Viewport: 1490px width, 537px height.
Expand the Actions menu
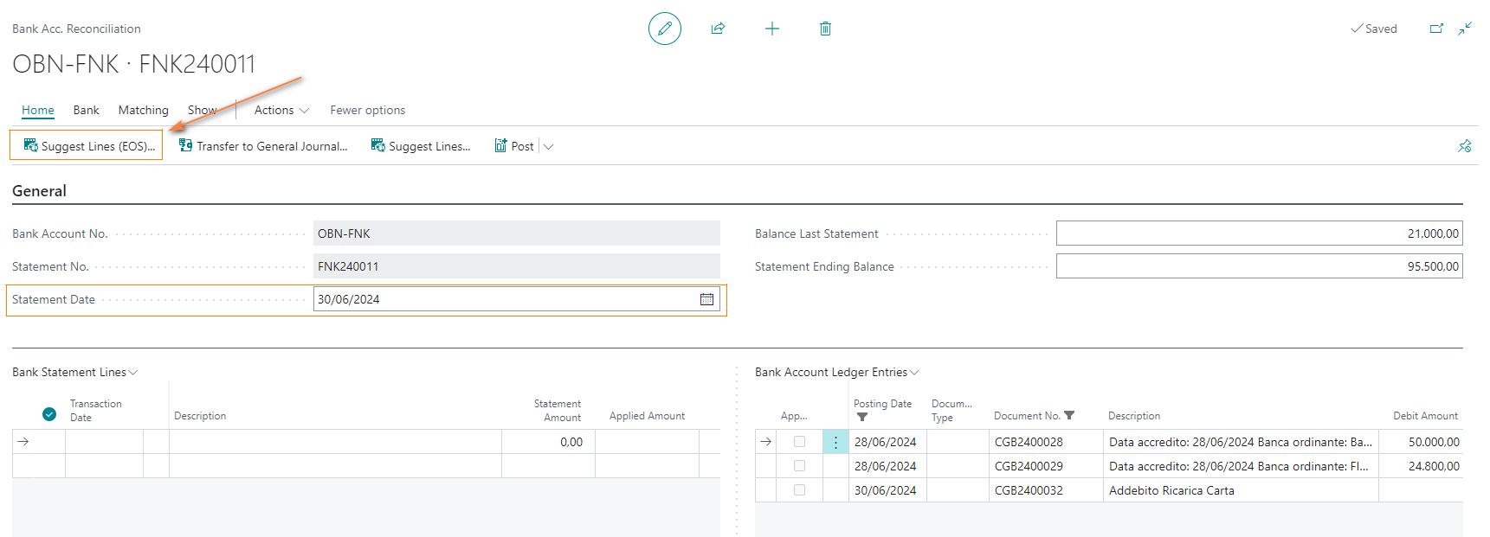(281, 110)
